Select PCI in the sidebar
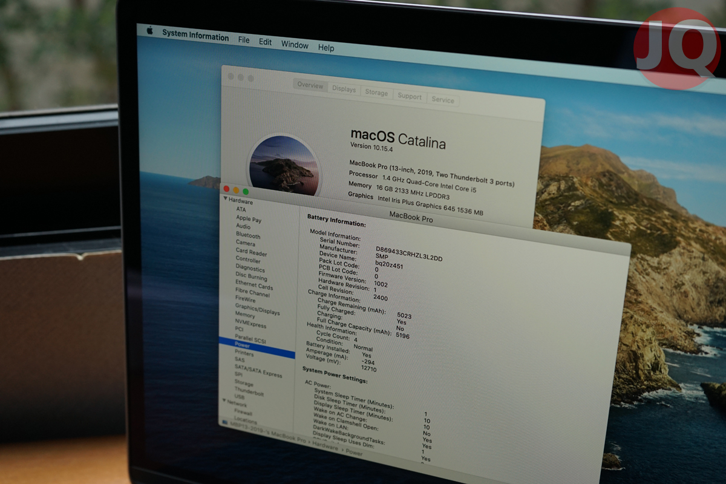 (x=239, y=330)
